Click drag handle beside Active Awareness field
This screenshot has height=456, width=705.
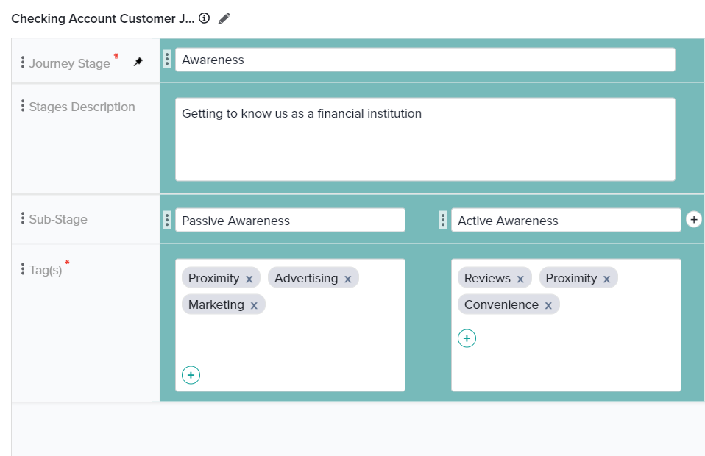pos(443,220)
